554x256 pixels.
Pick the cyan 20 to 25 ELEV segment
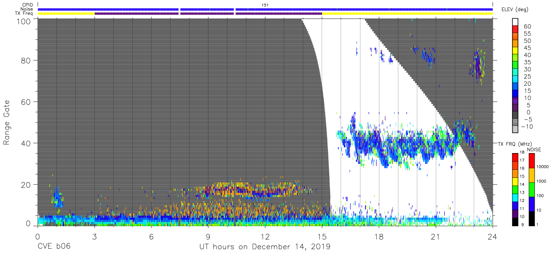[x=516, y=80]
